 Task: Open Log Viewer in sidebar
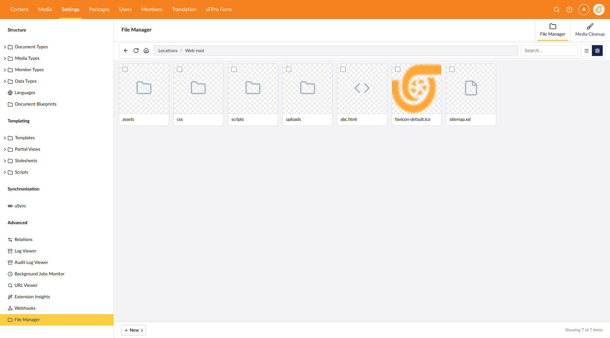(x=25, y=251)
